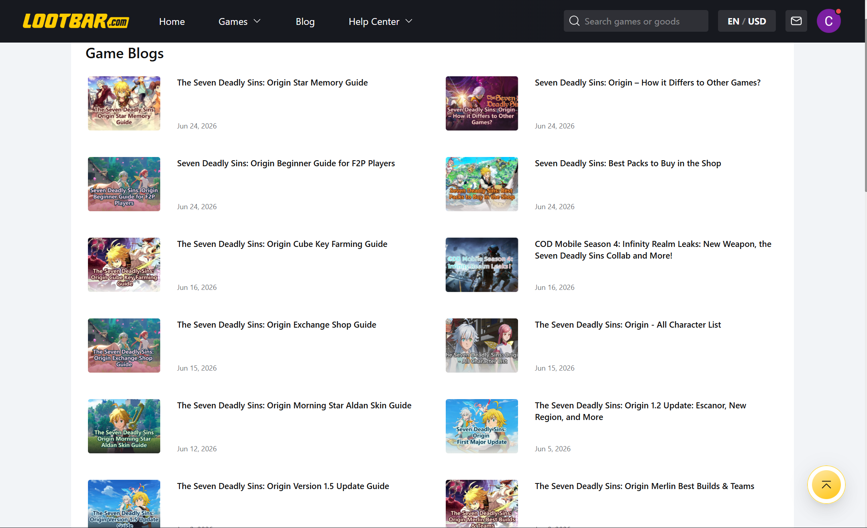Click the Game Blogs heading
This screenshot has height=528, width=867.
[124, 53]
